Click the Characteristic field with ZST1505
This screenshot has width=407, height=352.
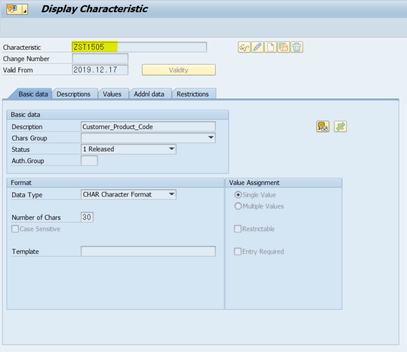pyautogui.click(x=139, y=47)
